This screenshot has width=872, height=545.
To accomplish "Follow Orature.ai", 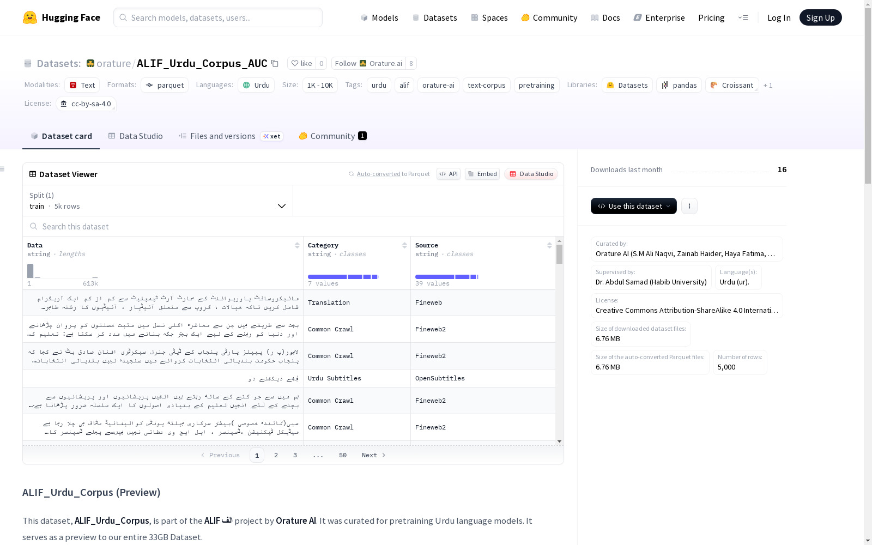I will click(x=368, y=63).
